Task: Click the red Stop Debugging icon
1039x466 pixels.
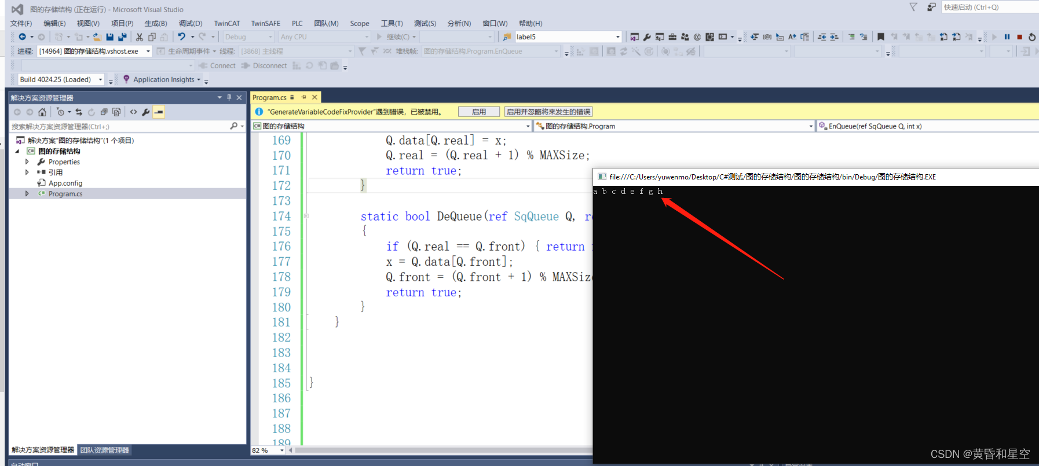Action: 1019,36
